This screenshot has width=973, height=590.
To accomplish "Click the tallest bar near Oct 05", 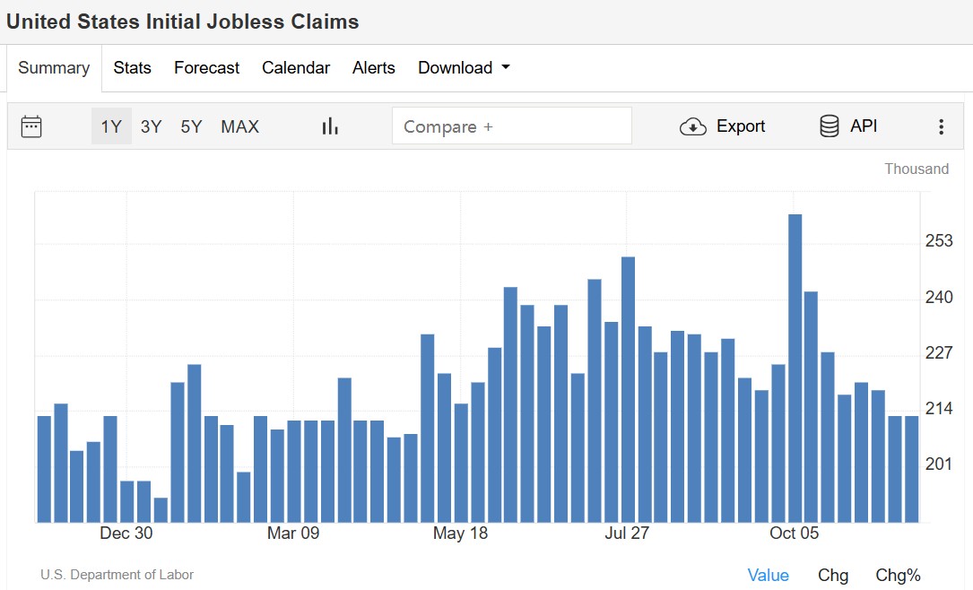I will pos(795,368).
